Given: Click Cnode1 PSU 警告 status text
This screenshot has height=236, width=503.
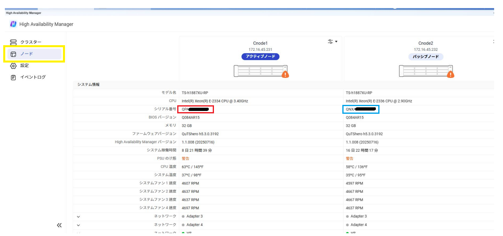Looking at the screenshot, I should tap(185, 159).
